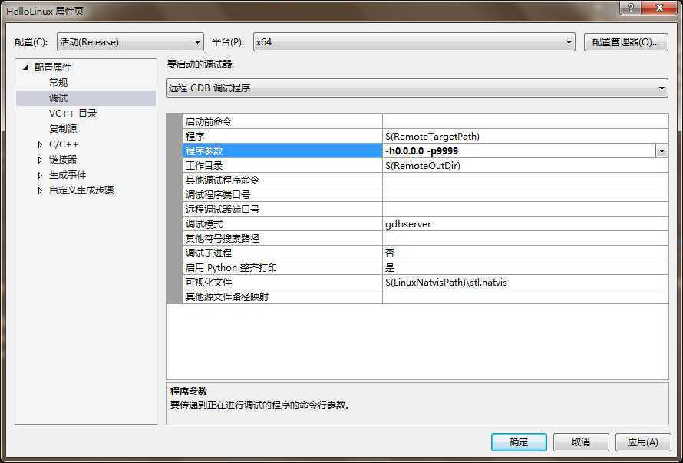The width and height of the screenshot is (683, 463).
Task: Close the HelloLinux 属性页 dialog
Action: click(x=659, y=8)
